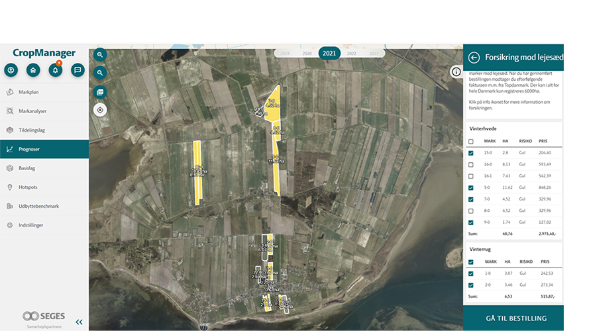This screenshot has width=589, height=331.
Task: Uncheck Vinterrug field 1-0 checkbox
Action: pos(471,273)
